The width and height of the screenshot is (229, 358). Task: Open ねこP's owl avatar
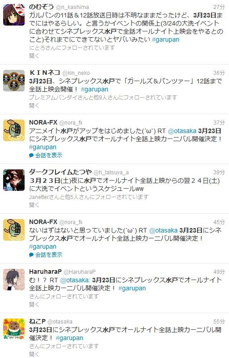pyautogui.click(x=14, y=329)
